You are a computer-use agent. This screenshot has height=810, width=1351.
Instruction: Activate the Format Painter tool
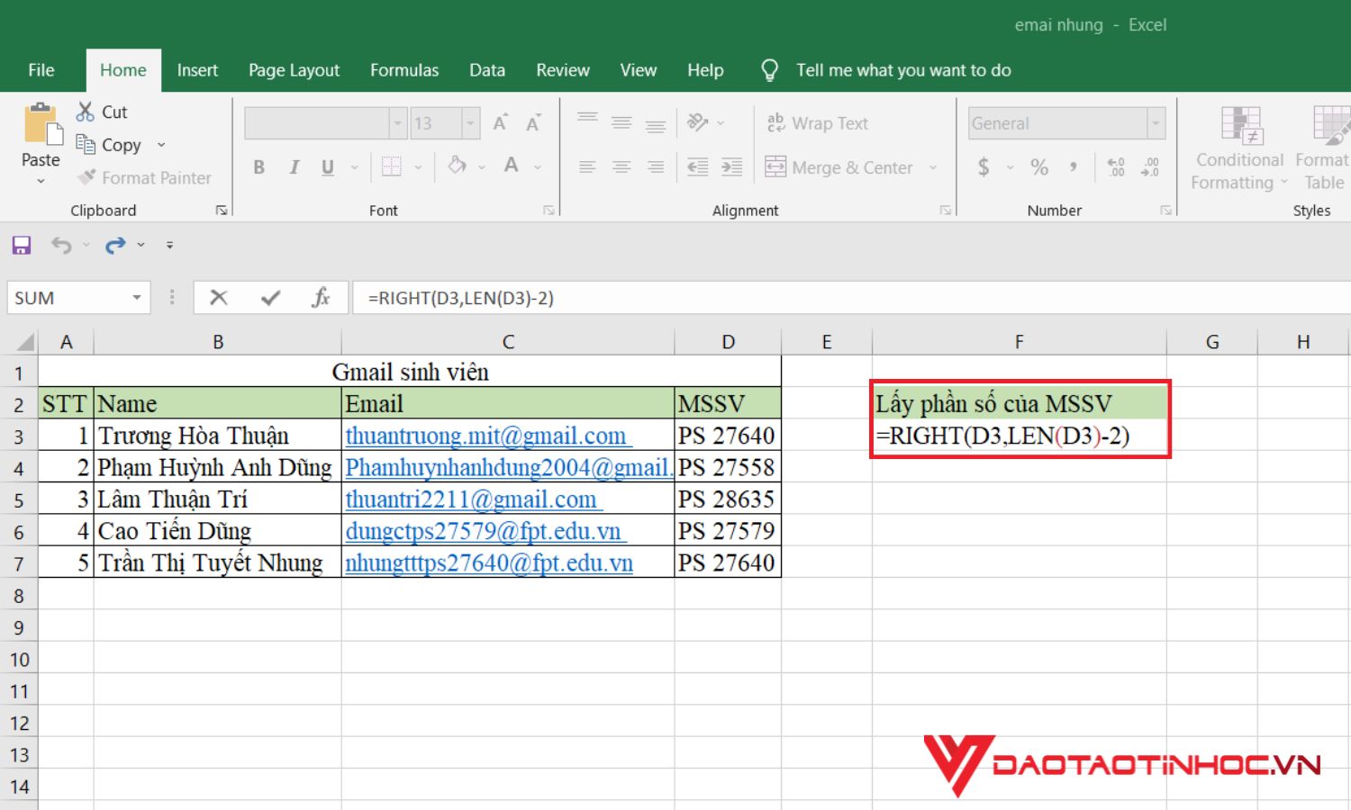144,177
